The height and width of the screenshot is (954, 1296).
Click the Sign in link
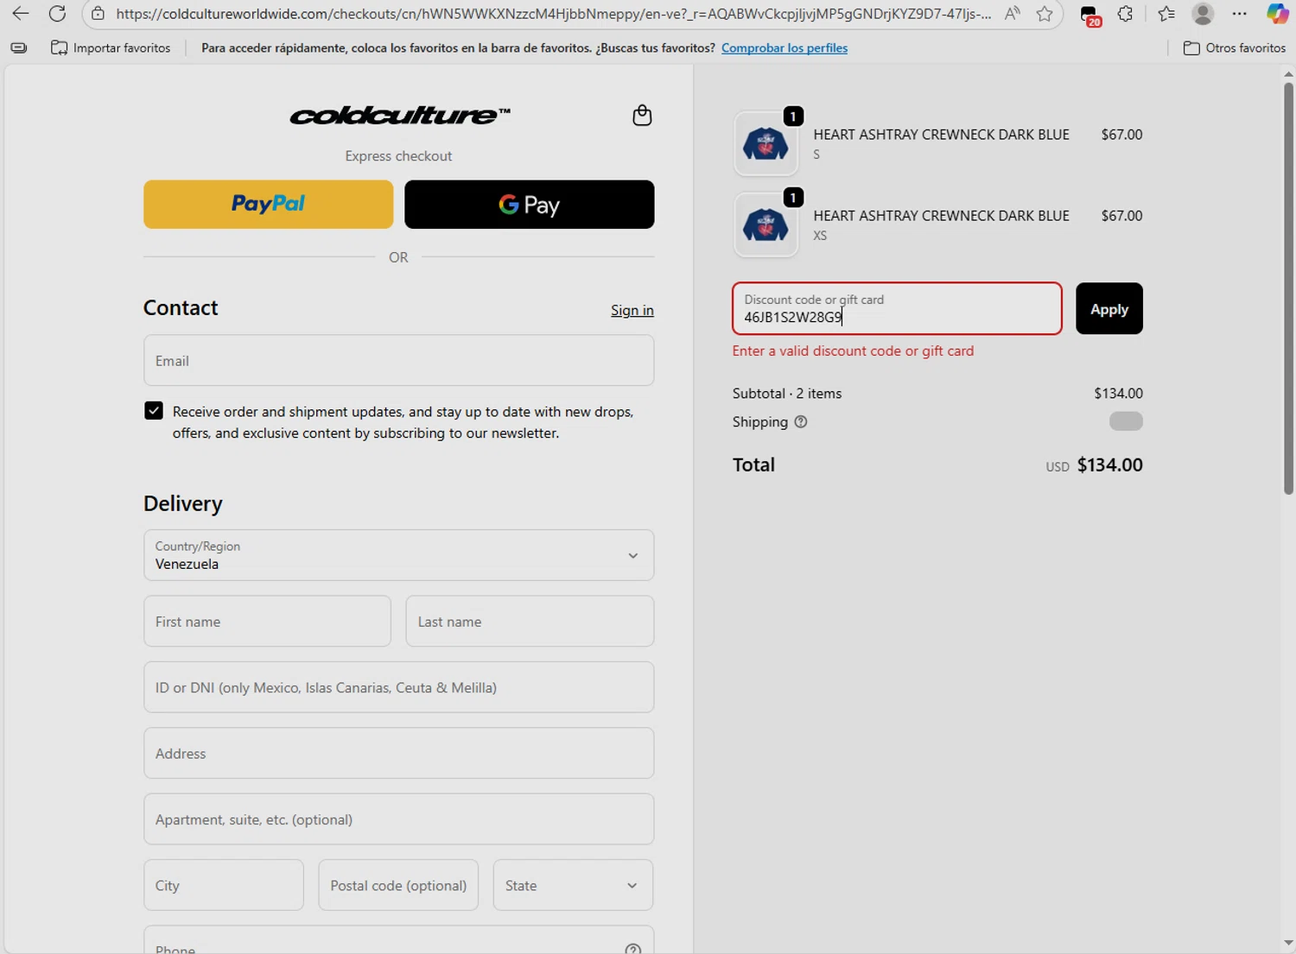pyautogui.click(x=632, y=310)
